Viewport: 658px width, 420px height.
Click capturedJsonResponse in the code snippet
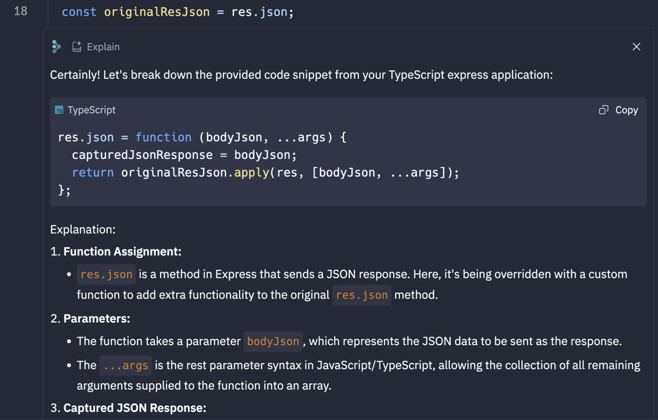(x=142, y=155)
